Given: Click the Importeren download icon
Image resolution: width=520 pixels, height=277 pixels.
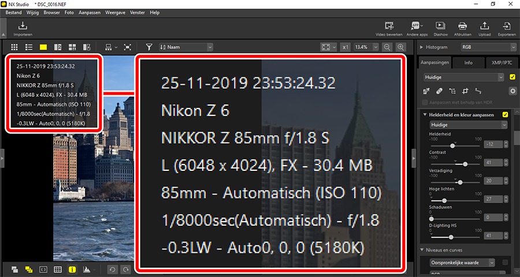Looking at the screenshot, I should [x=23, y=26].
